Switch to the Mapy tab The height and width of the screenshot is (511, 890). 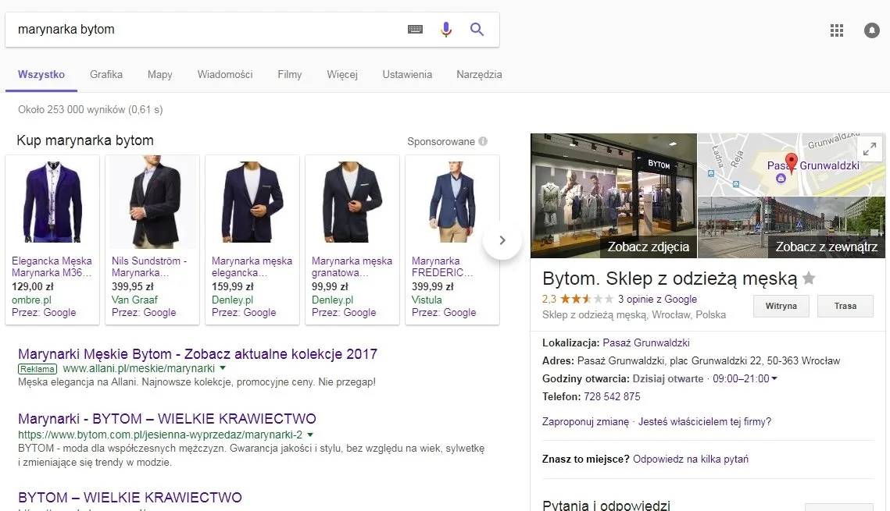coord(160,74)
